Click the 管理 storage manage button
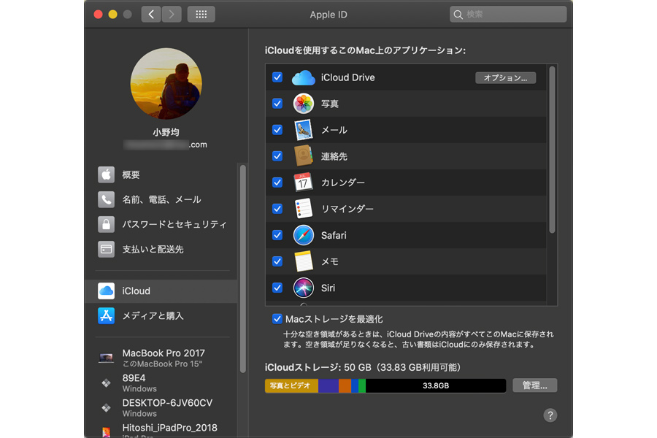 tap(534, 385)
